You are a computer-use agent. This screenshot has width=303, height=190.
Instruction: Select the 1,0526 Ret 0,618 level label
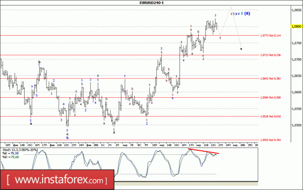(x=271, y=116)
